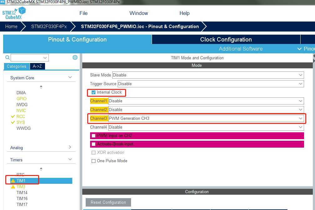Open Additional Software
The height and width of the screenshot is (210, 315).
click(x=241, y=49)
